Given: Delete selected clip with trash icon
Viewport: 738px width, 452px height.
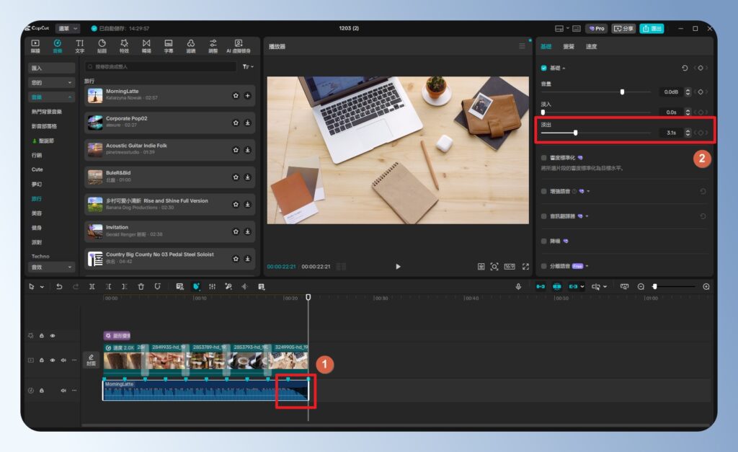Looking at the screenshot, I should [141, 286].
